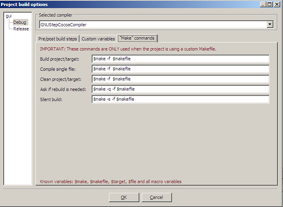Image resolution: width=283 pixels, height=207 pixels.
Task: Confirm with the OK button
Action: [124, 197]
